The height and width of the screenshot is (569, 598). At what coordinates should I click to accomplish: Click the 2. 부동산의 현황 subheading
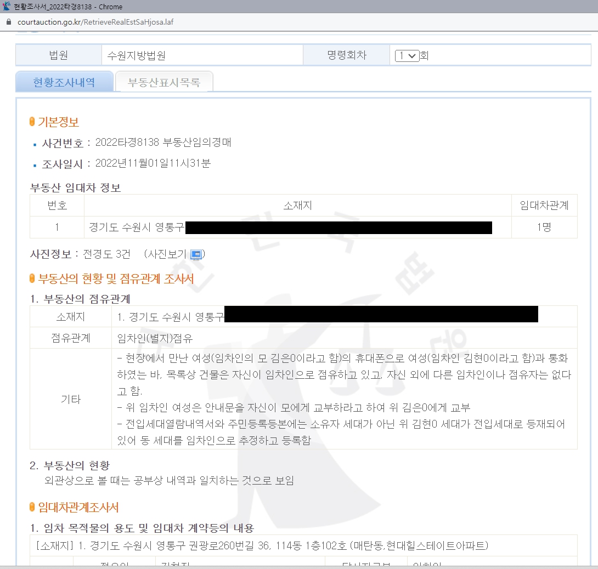click(70, 465)
